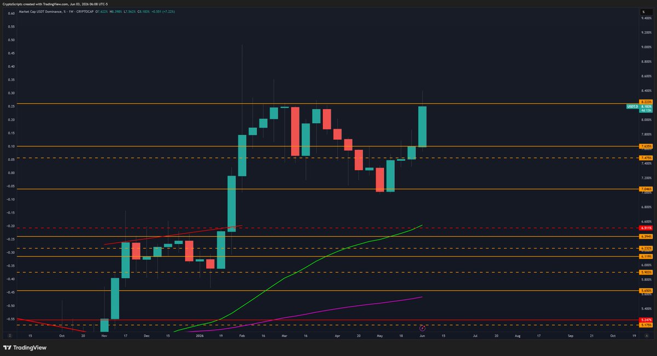Click the 9.000% price scale value
Image resolution: width=657 pixels, height=356 pixels.
(647, 47)
